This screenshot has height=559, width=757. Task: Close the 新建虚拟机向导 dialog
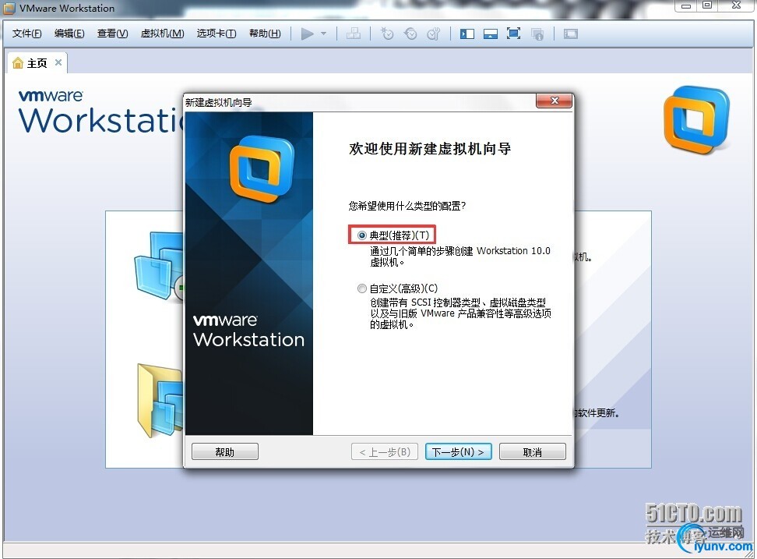(555, 101)
